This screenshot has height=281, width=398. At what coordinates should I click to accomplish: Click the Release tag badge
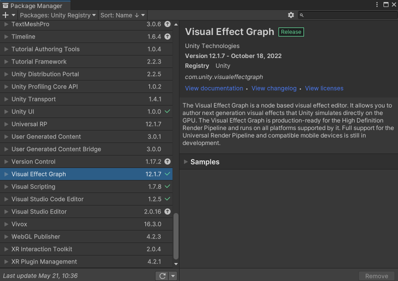[x=291, y=32]
